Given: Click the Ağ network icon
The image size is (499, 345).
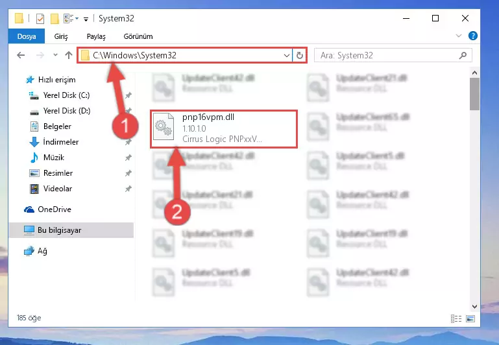Looking at the screenshot, I should [29, 251].
